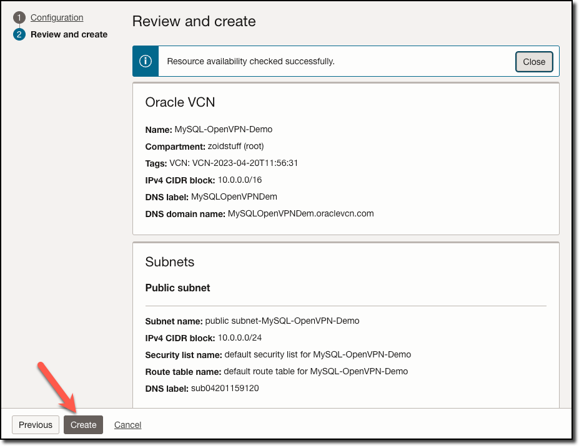Cancel the VCN creation wizard
The width and height of the screenshot is (579, 446).
[x=127, y=425]
